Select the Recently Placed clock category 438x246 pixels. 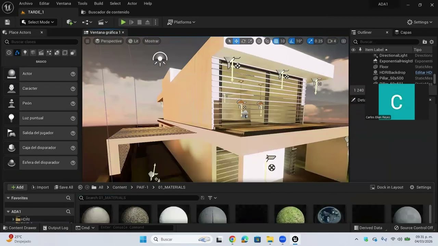9,53
